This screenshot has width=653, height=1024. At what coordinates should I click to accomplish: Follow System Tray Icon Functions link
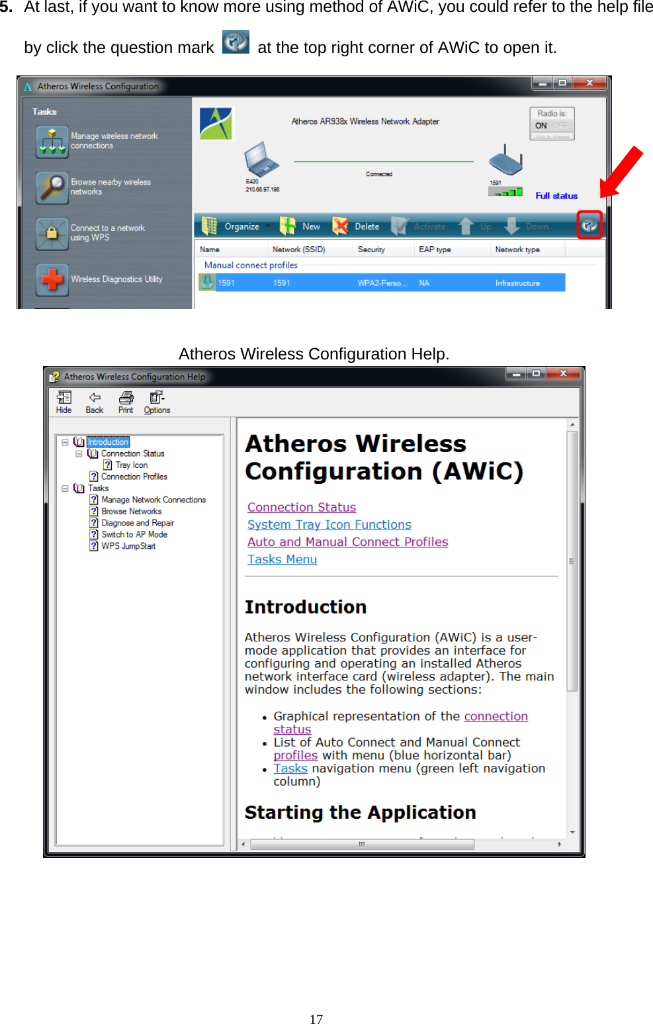coord(329,524)
